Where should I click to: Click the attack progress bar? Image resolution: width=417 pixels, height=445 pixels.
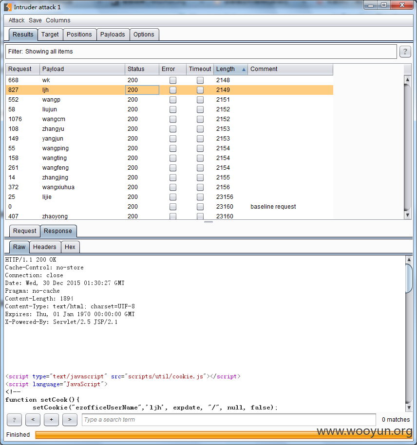pos(223,435)
